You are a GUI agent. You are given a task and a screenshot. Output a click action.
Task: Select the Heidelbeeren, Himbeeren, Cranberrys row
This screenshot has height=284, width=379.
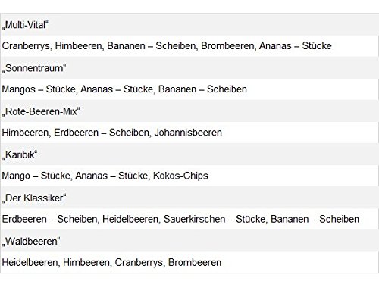189,262
